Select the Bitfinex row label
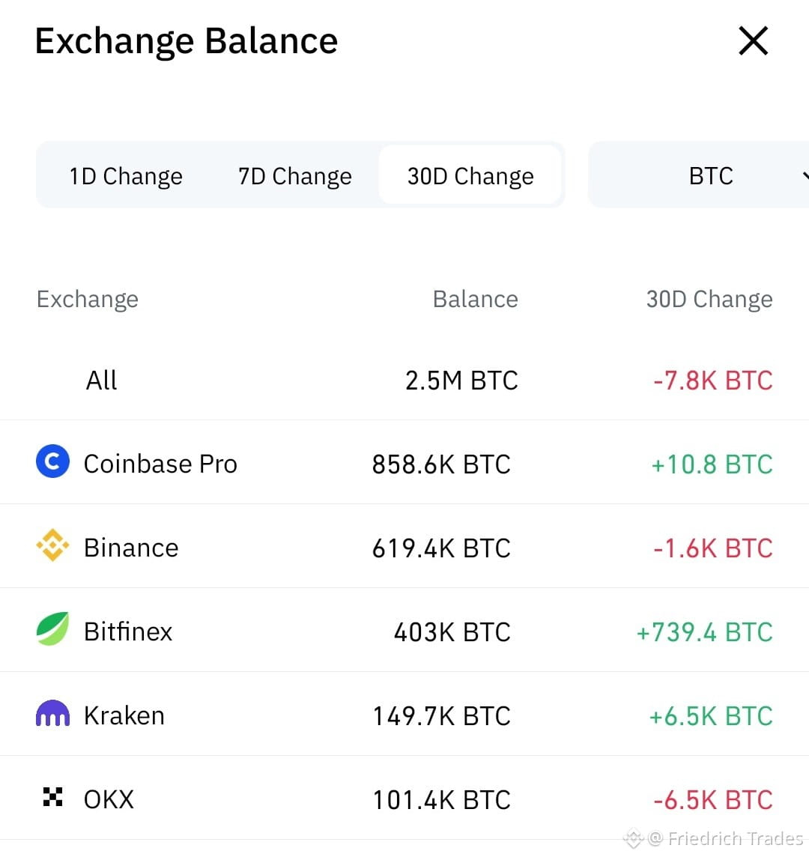Image resolution: width=809 pixels, height=857 pixels. pos(128,632)
